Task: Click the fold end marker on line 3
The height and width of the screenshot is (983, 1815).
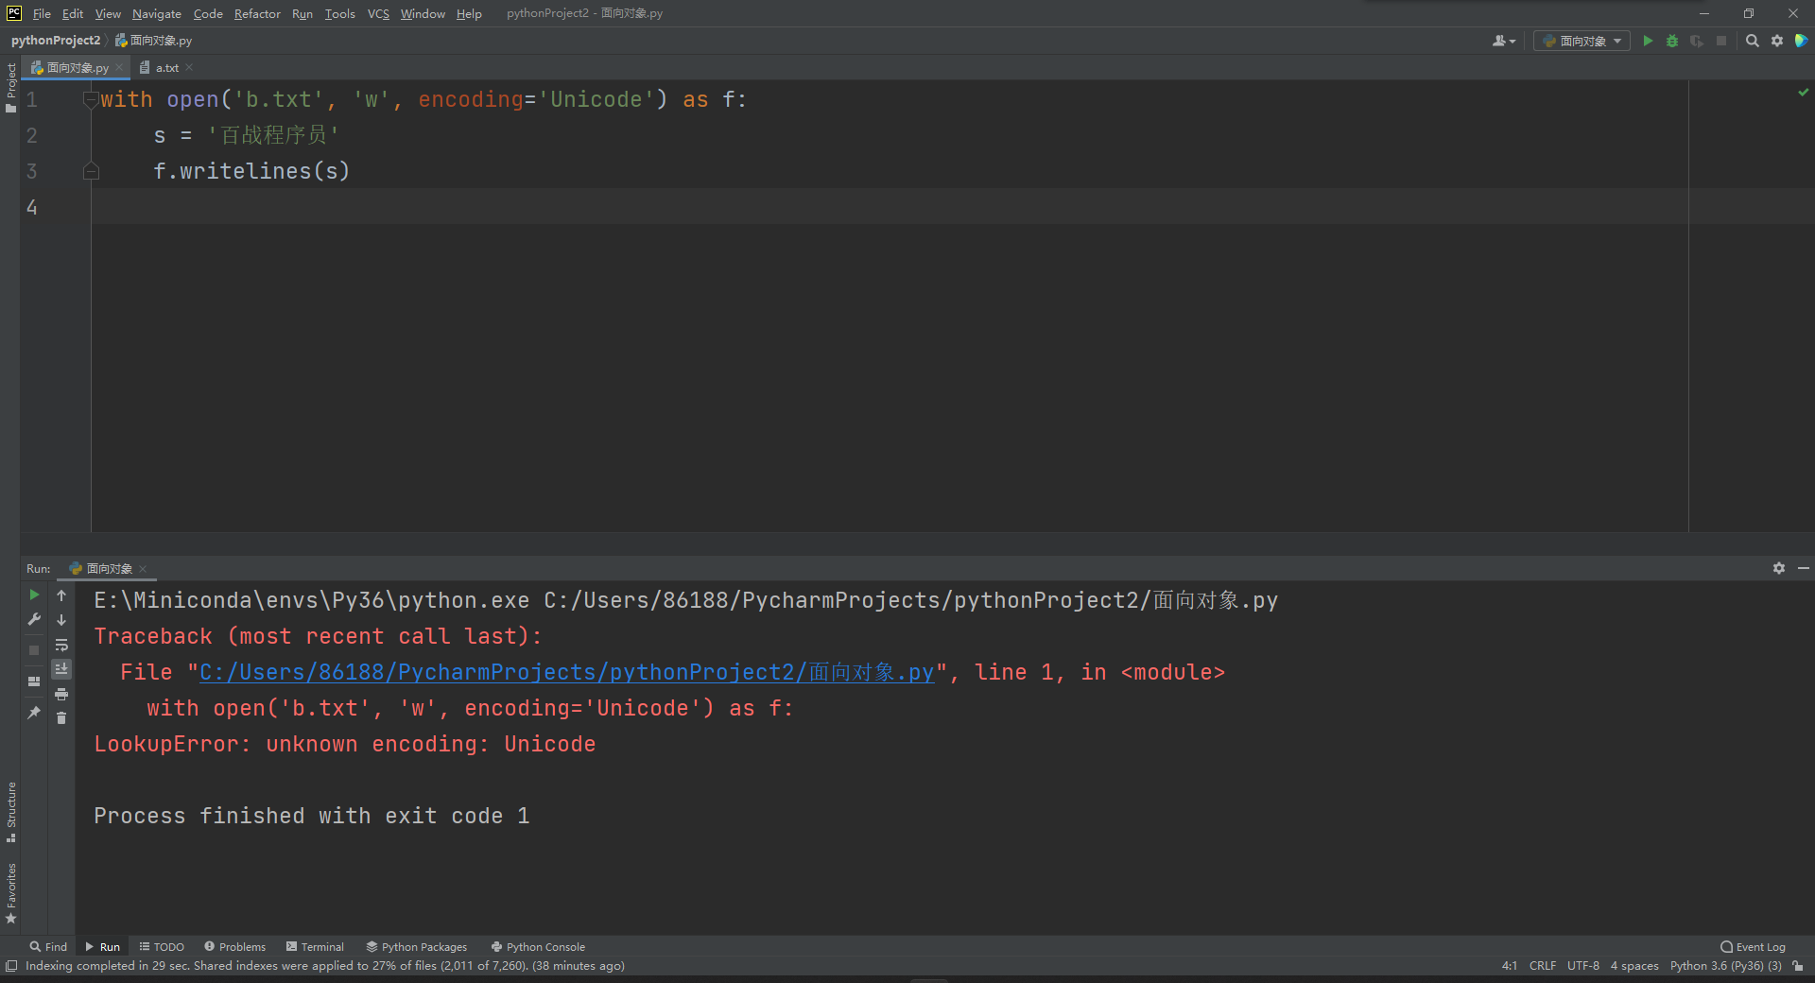Action: [x=91, y=171]
